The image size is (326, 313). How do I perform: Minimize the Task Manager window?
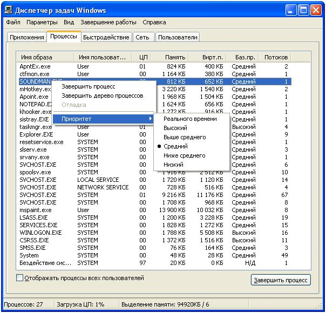(291, 10)
